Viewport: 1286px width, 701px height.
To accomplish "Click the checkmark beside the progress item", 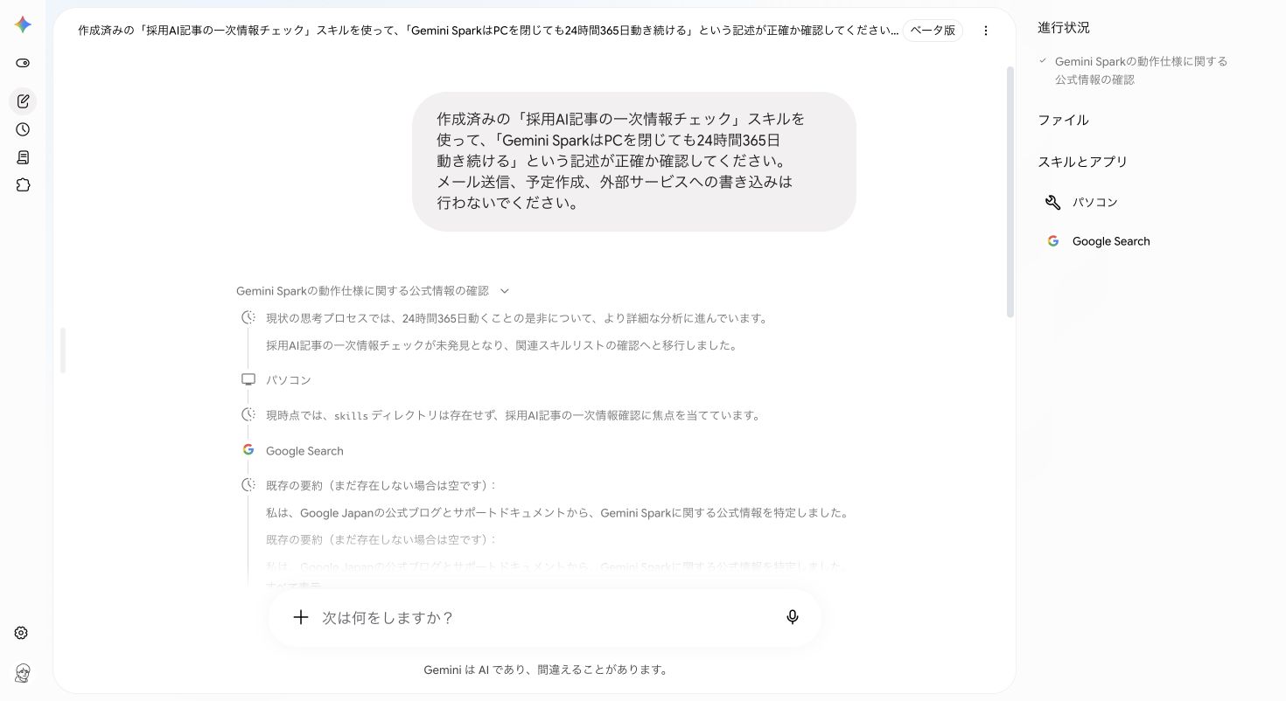I will tap(1043, 61).
